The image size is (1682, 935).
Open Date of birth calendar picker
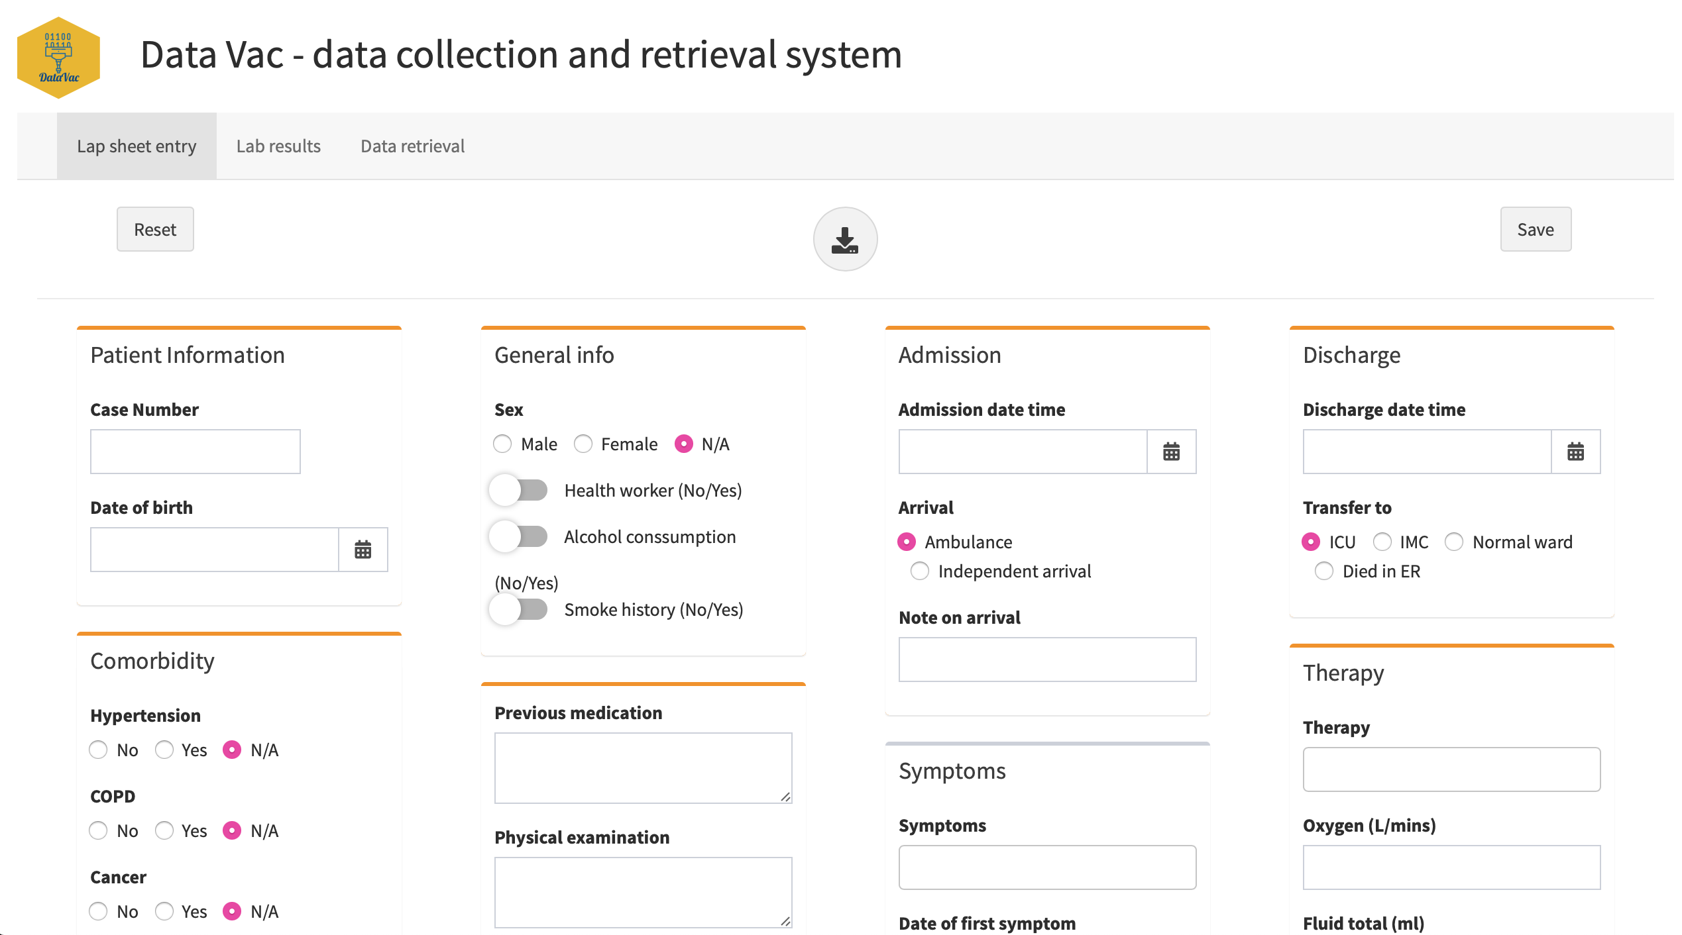point(363,550)
